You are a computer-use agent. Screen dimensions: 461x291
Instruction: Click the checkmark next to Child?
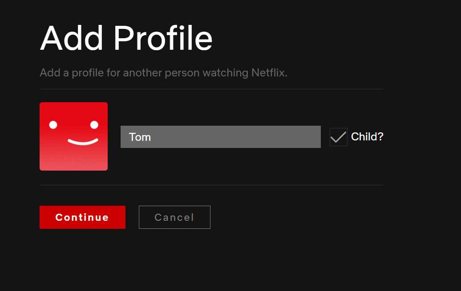tap(338, 137)
